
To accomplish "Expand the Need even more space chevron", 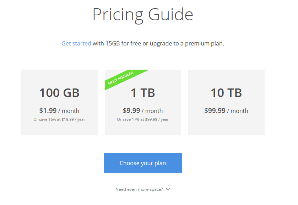I will (x=168, y=189).
